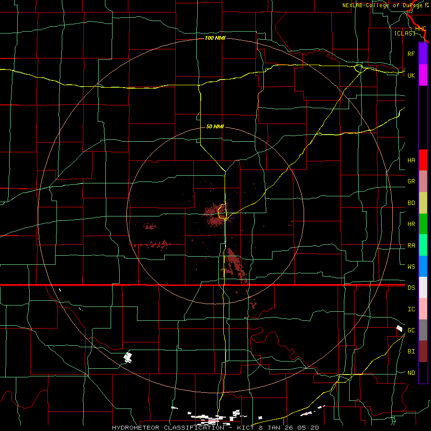This screenshot has height=431, width=431.
Task: Click the BI legend label
Action: point(411,352)
